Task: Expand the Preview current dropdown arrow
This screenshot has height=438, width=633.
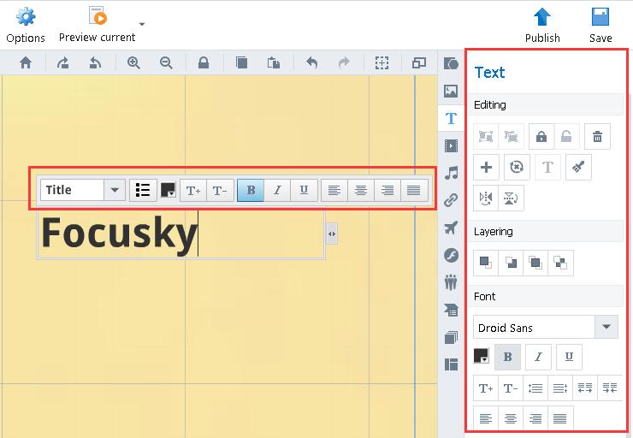Action: point(142,24)
